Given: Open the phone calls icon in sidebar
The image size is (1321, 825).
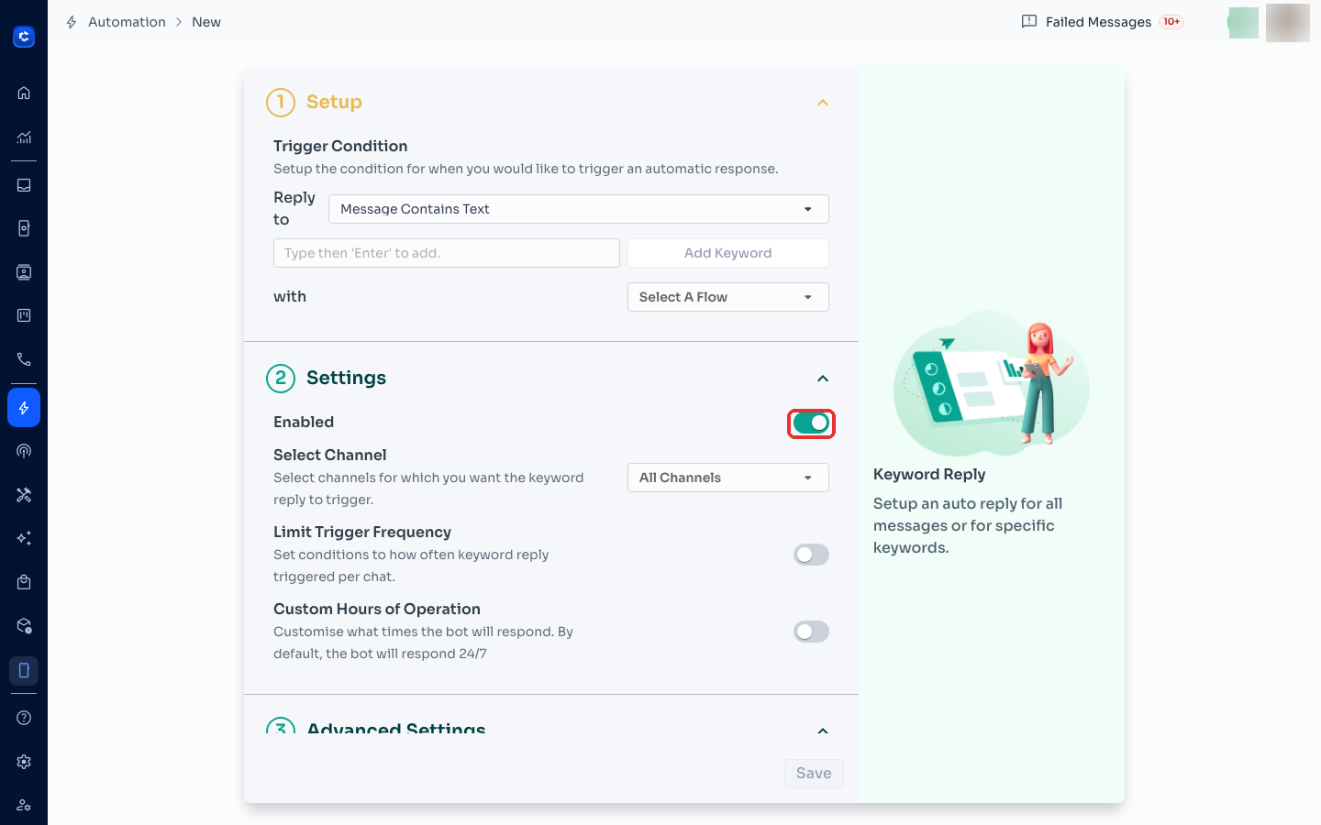Looking at the screenshot, I should [24, 359].
